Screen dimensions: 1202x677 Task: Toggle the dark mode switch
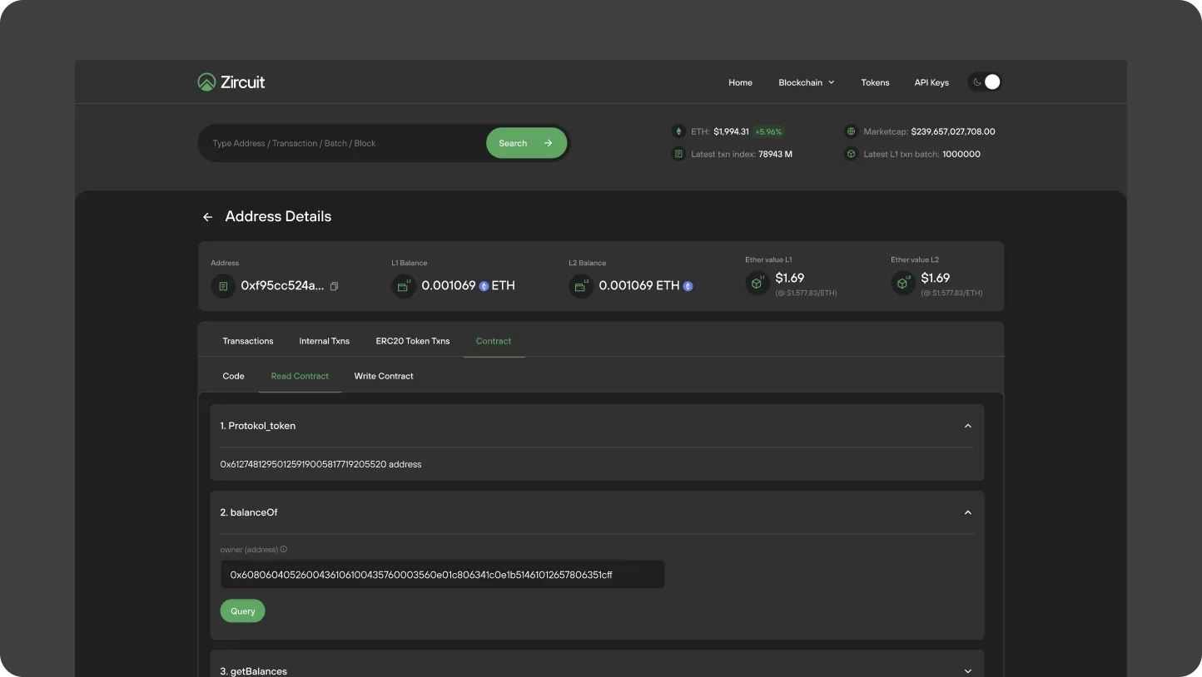[x=984, y=82]
